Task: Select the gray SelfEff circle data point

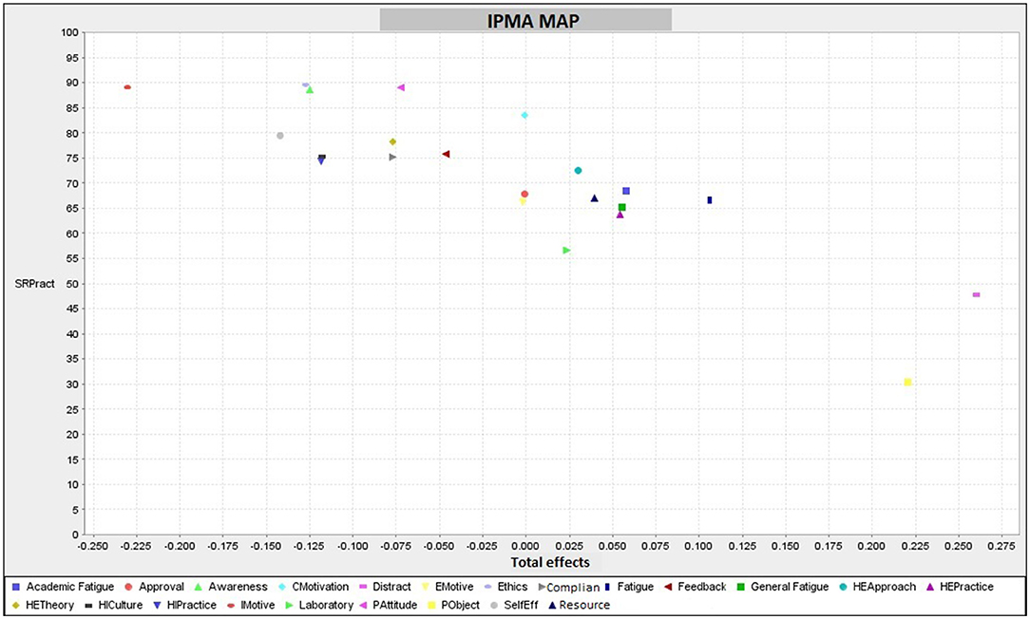Action: (x=280, y=135)
